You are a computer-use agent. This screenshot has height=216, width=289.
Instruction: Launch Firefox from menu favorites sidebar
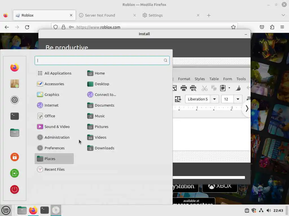click(15, 67)
